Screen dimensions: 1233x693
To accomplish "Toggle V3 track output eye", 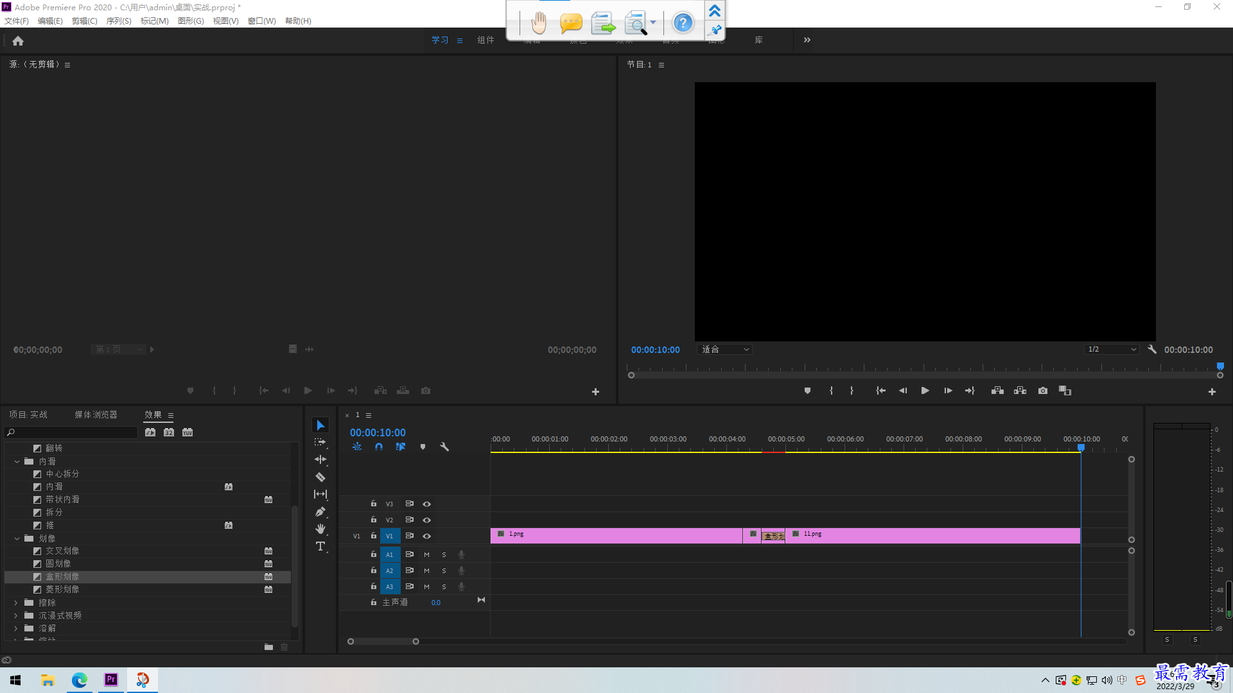I will (426, 504).
